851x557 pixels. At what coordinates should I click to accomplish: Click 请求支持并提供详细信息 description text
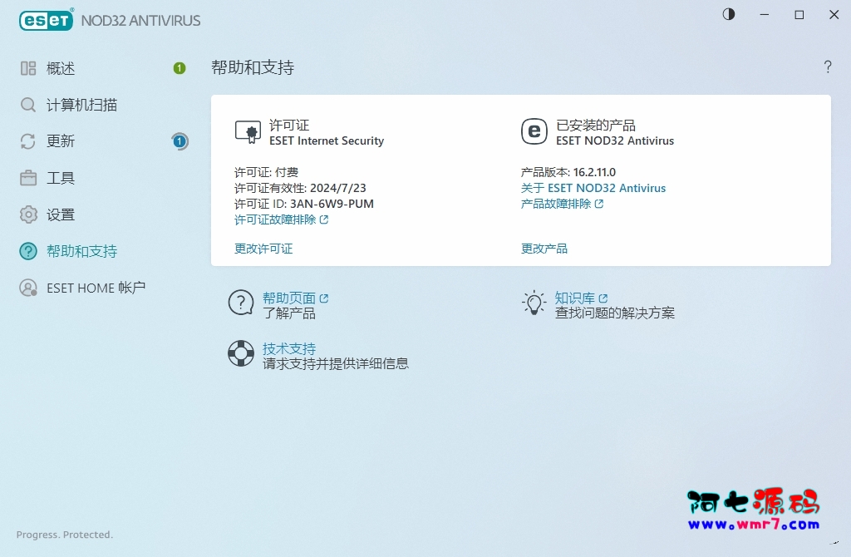(336, 364)
